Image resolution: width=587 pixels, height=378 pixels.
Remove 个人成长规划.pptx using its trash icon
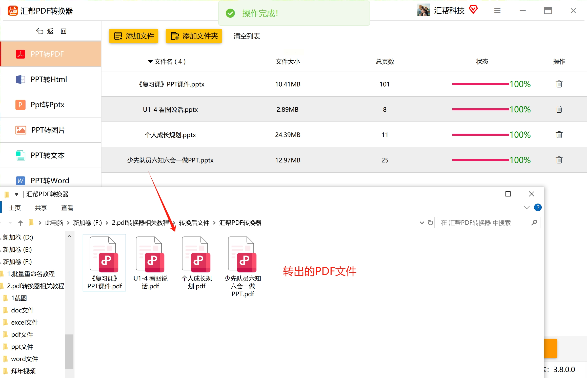559,135
